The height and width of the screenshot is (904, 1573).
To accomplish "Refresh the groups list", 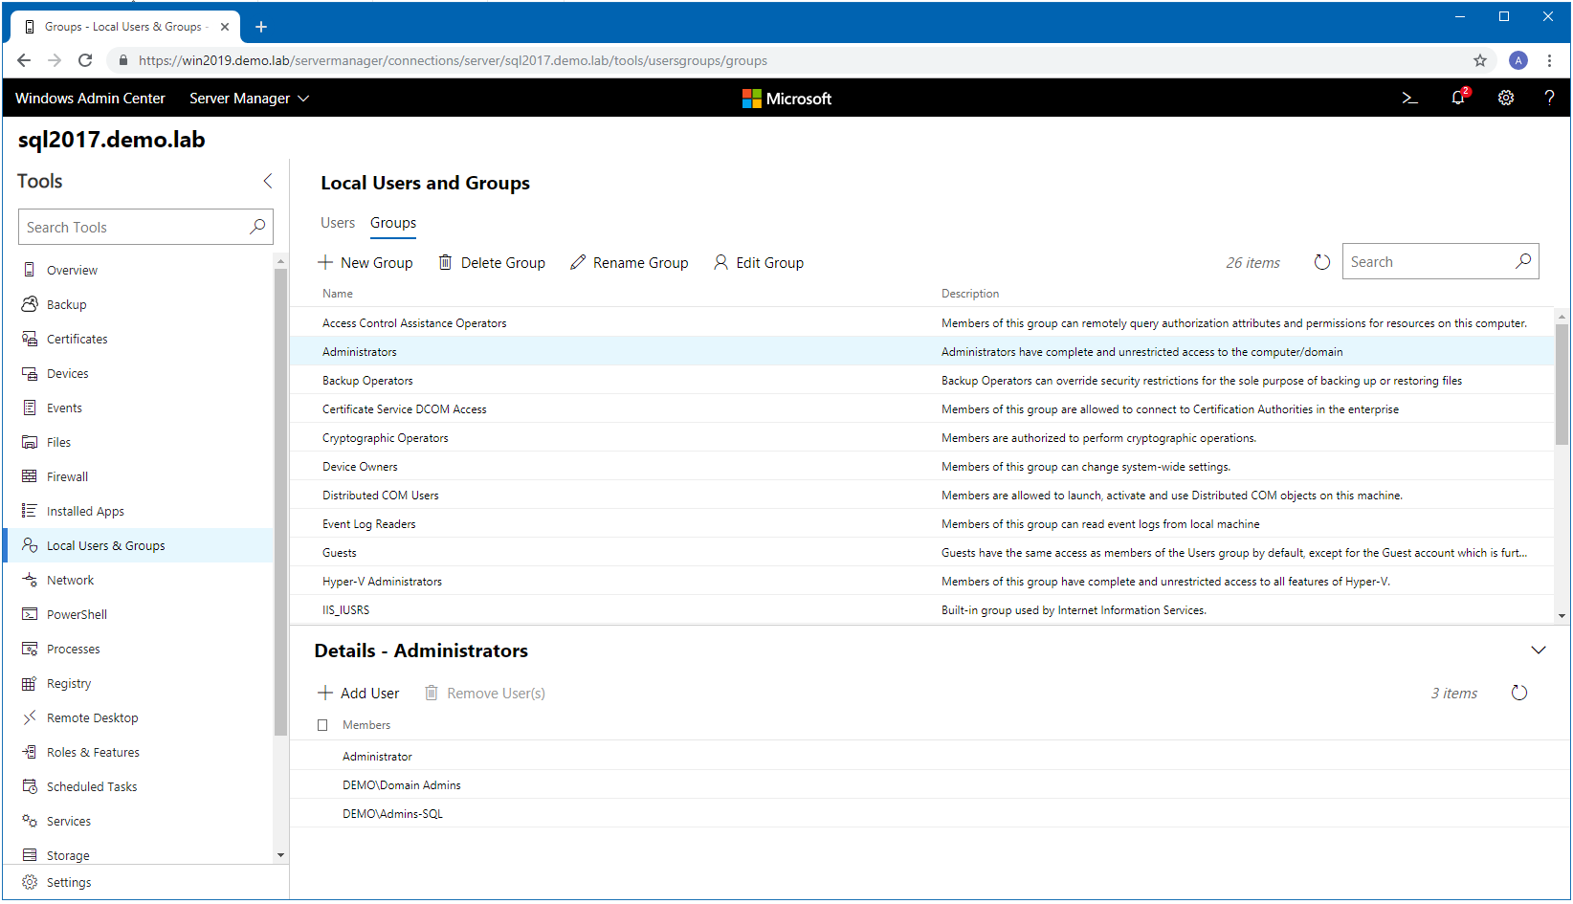I will (x=1321, y=262).
